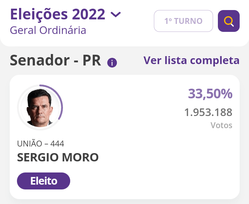Image resolution: width=249 pixels, height=204 pixels.
Task: Click the info icon beside Senador - PR
Action: click(x=112, y=63)
